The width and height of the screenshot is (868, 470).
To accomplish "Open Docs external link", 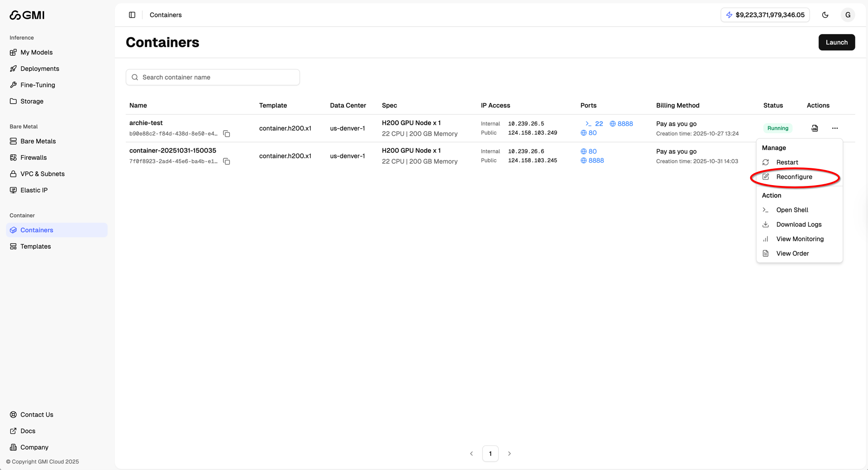I will click(x=57, y=431).
